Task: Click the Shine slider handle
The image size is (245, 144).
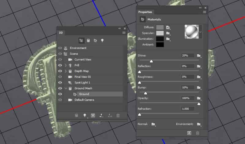Action: [x=151, y=61]
